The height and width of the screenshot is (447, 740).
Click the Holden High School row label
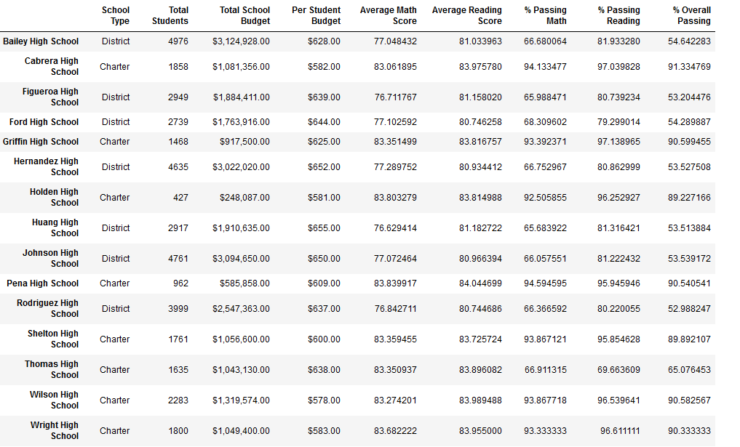[55, 198]
